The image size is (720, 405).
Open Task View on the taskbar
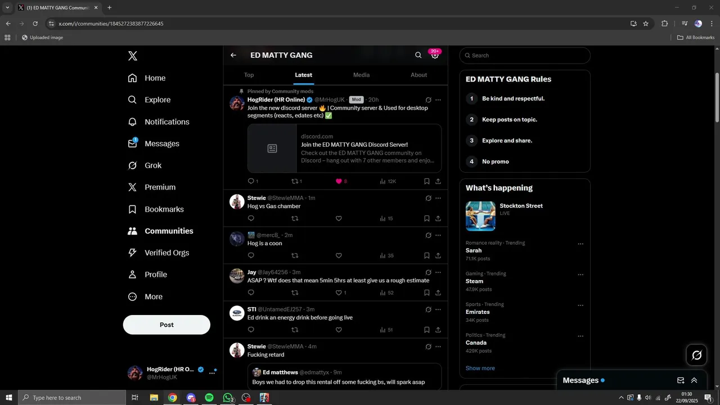pyautogui.click(x=135, y=398)
